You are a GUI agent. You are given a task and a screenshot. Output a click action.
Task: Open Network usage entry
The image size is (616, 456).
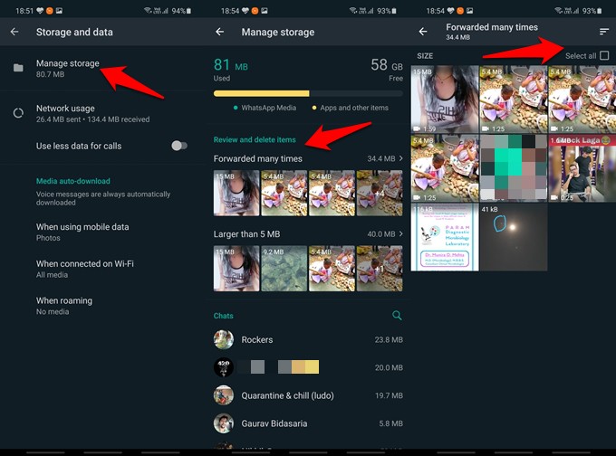pyautogui.click(x=102, y=113)
